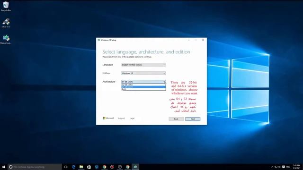Launch Microsoft Edge from the taskbar
The image size is (303, 170).
[73, 167]
